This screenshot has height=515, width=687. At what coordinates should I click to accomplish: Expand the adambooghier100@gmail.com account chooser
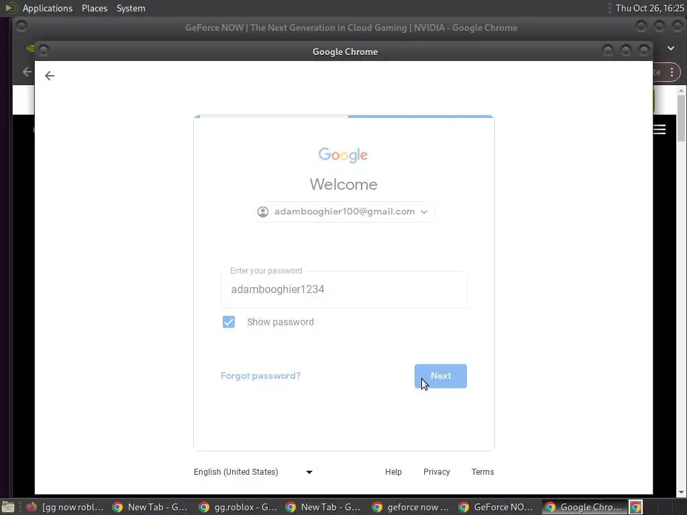343,211
